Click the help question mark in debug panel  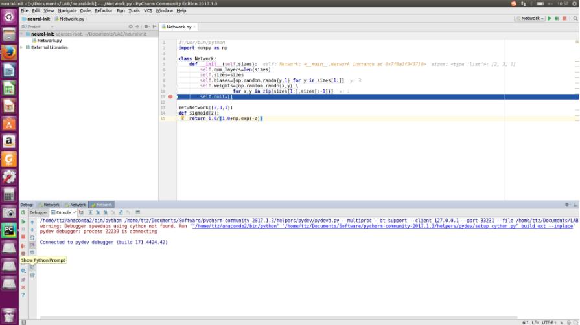[x=23, y=295]
